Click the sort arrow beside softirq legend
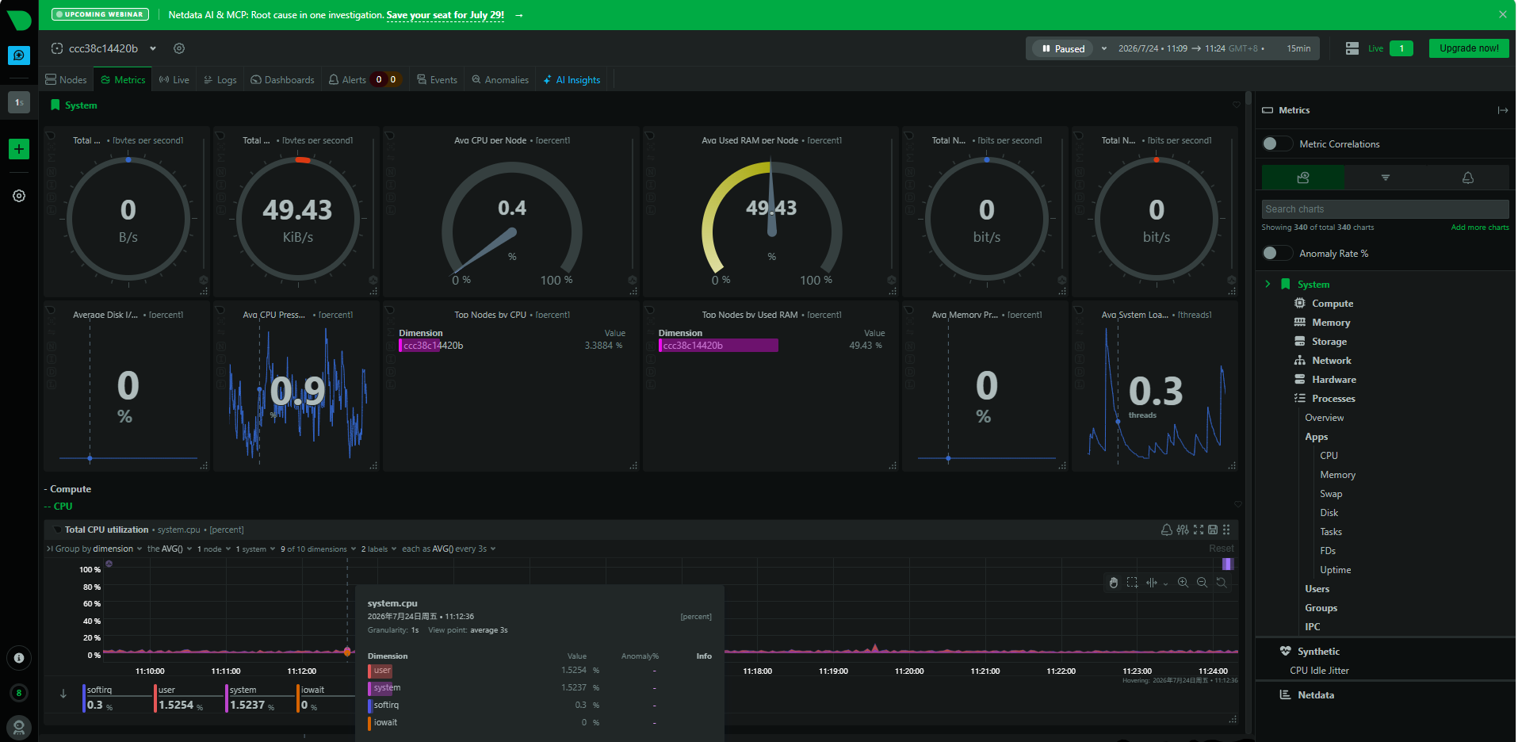Viewport: 1518px width, 742px height. click(x=63, y=694)
